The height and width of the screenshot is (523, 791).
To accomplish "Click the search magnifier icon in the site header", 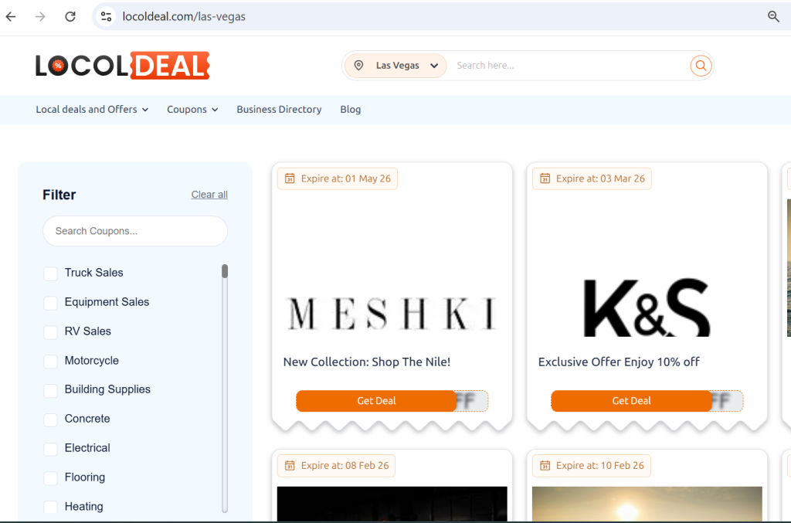I will pos(700,66).
